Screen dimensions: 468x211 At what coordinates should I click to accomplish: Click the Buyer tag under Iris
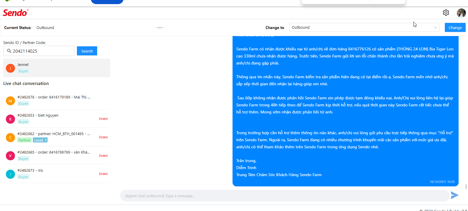(x=23, y=177)
